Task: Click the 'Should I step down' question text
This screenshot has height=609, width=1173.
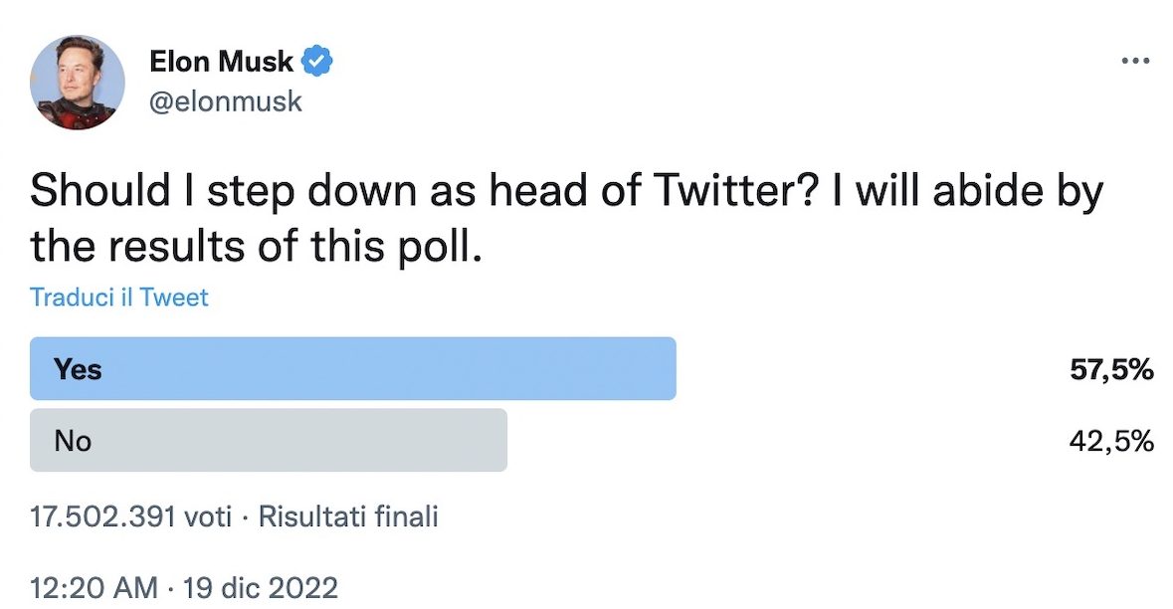Action: [298, 191]
